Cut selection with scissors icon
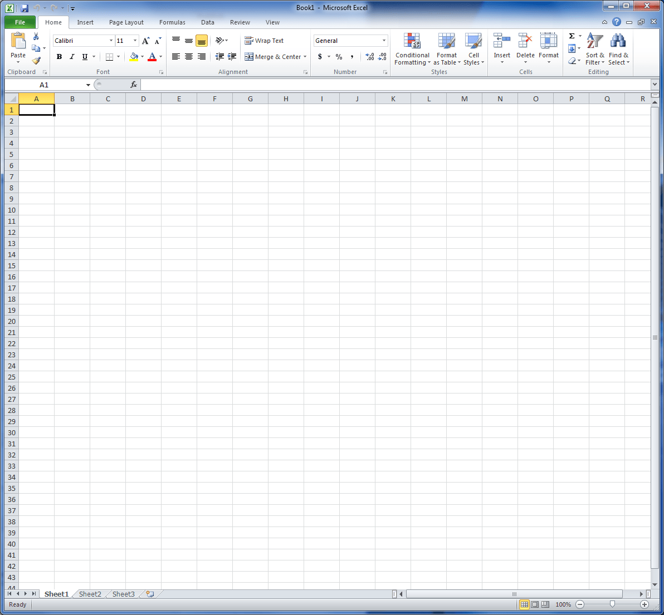The image size is (664, 615). [x=36, y=37]
